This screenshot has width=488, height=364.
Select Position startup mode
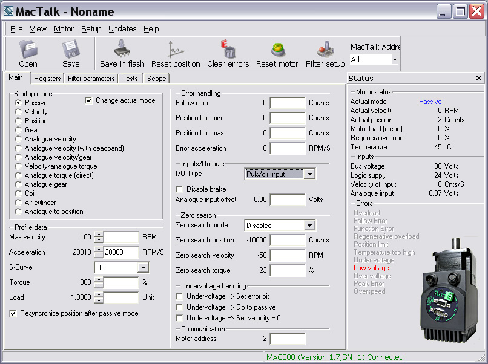18,120
